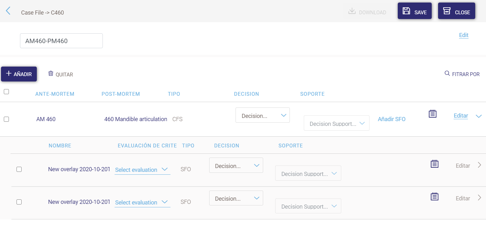The height and width of the screenshot is (240, 486).
Task: Click the QUITAR trash icon
Action: pos(51,74)
